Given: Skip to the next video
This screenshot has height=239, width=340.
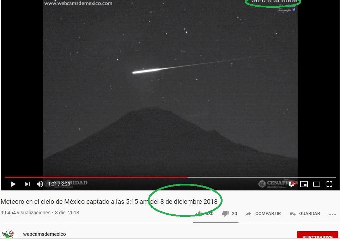Looking at the screenshot, I should 27,184.
